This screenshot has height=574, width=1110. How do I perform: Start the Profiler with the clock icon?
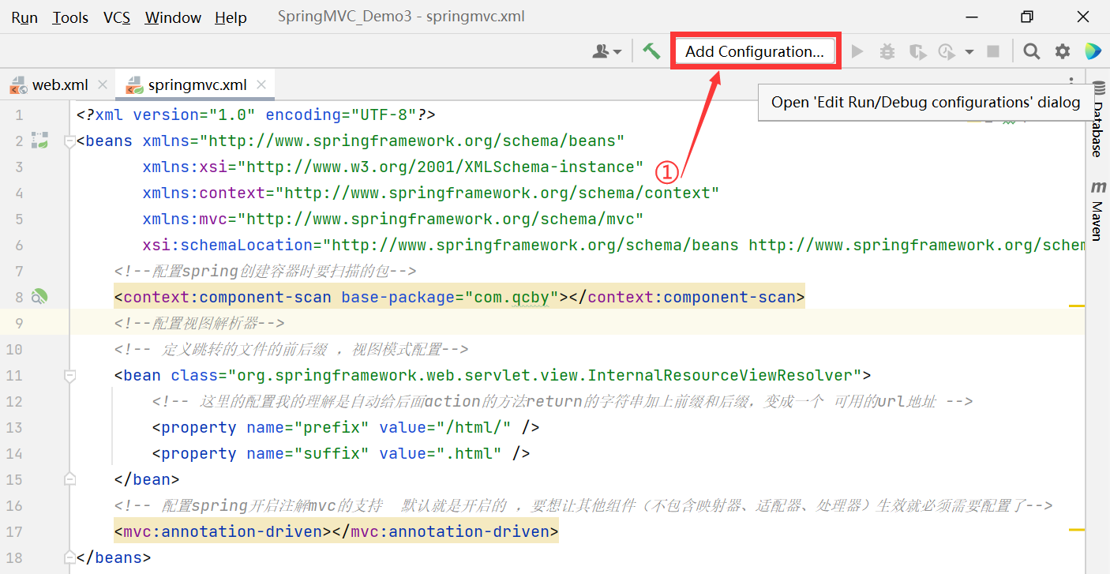(x=946, y=51)
